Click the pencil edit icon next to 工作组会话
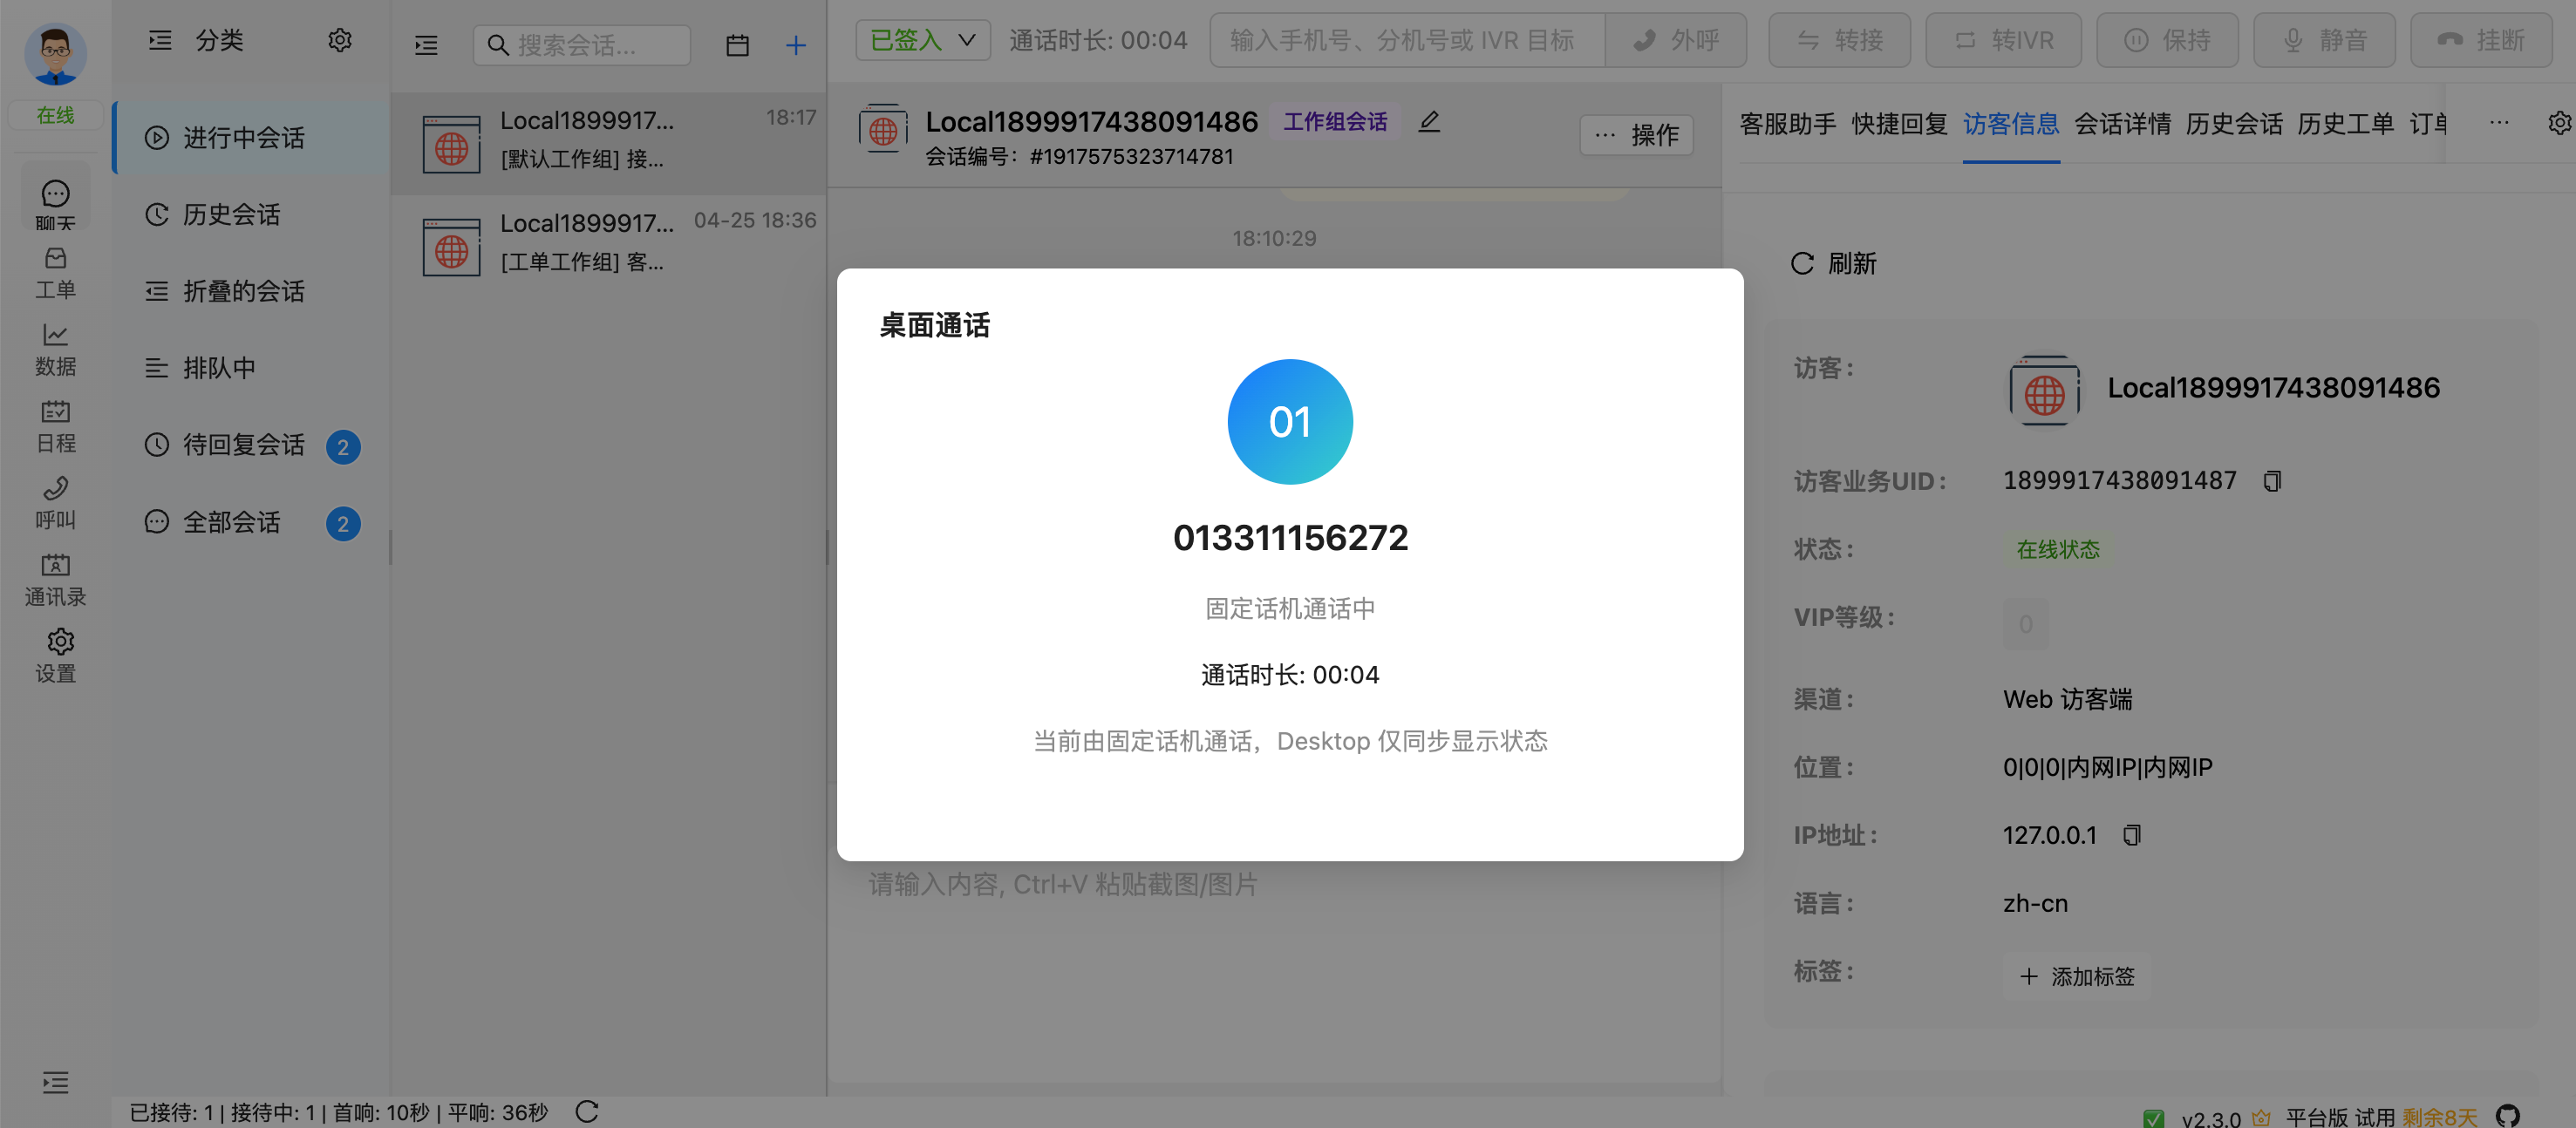Image resolution: width=2576 pixels, height=1128 pixels. (1429, 121)
